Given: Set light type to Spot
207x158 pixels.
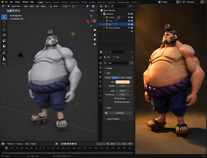Looking at the screenshot, I should click(x=122, y=78).
